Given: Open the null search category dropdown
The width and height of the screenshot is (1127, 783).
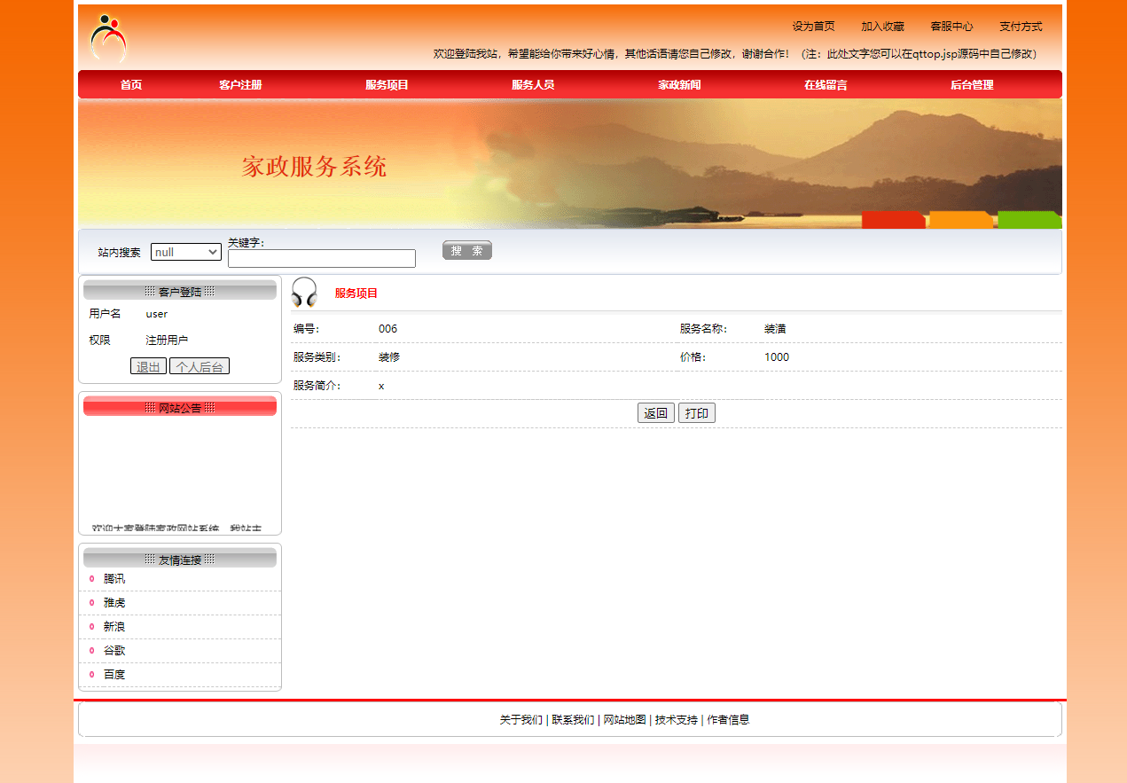Looking at the screenshot, I should tap(185, 252).
